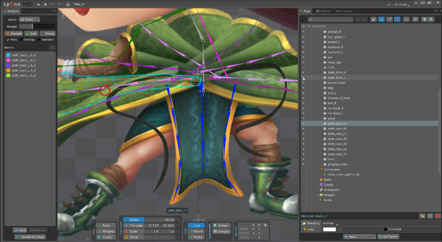Click the expand all tree icon
This screenshot has height=242, width=442.
pyautogui.click(x=431, y=19)
